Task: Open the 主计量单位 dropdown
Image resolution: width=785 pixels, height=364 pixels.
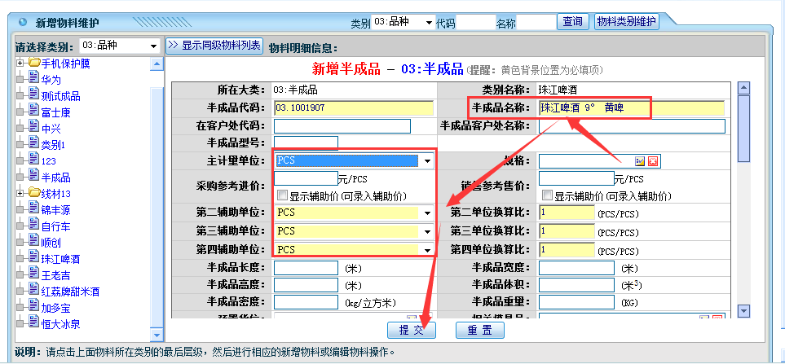Action: coord(427,161)
